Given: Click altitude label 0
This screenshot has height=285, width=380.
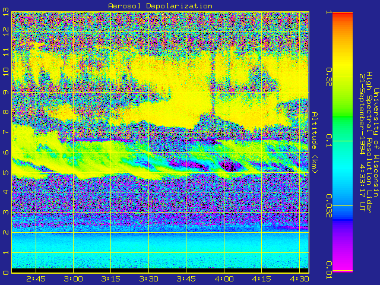Looking at the screenshot, I should tap(6, 273).
